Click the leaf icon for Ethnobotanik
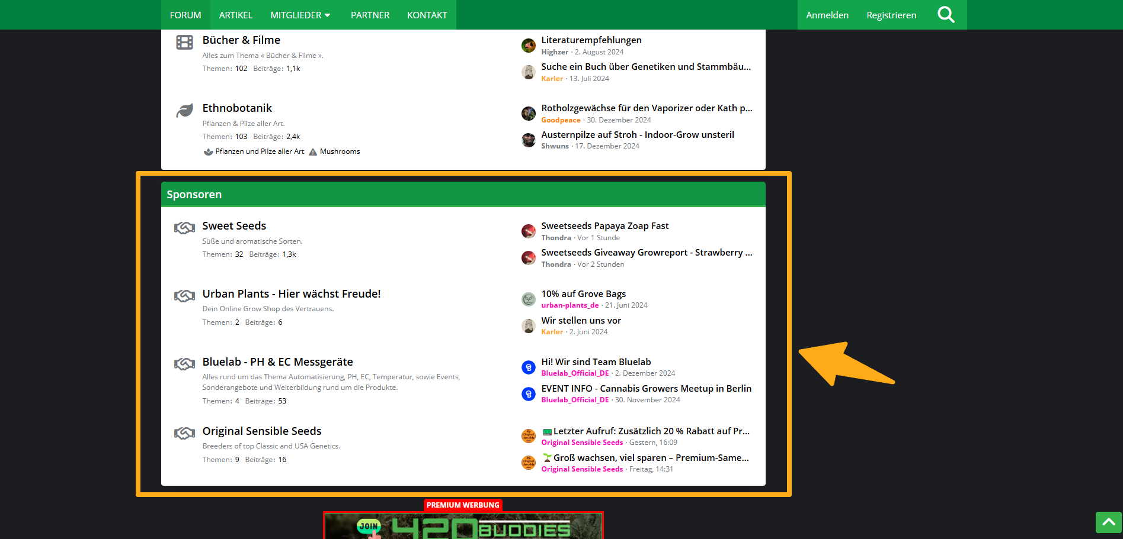The image size is (1123, 539). (x=184, y=111)
